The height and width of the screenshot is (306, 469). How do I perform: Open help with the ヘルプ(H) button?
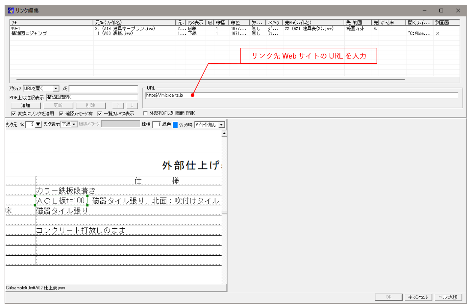tap(448, 297)
